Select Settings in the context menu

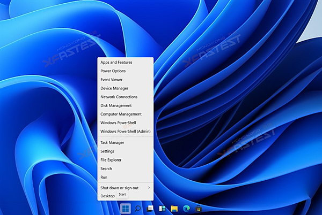107,151
